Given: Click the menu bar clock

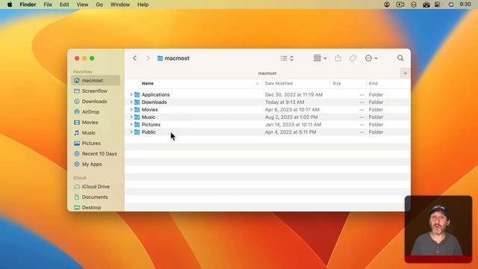Looking at the screenshot, I should [x=465, y=4].
